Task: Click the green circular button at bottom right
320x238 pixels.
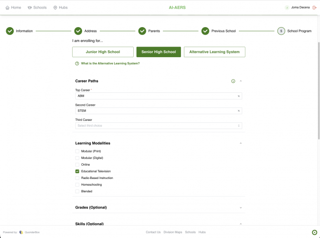Action: [314, 232]
